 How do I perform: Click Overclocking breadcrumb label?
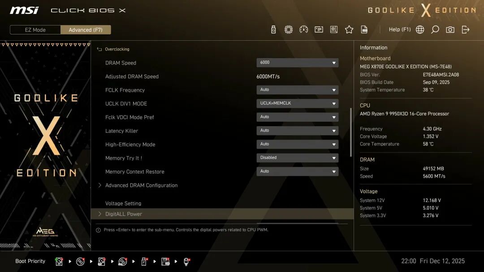coord(117,49)
